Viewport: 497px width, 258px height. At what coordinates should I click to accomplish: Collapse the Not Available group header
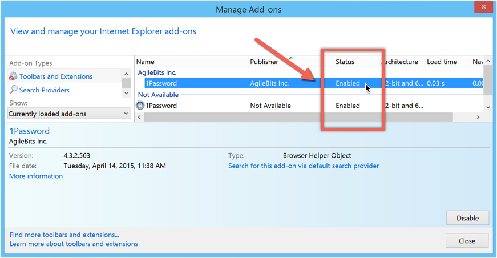[158, 95]
